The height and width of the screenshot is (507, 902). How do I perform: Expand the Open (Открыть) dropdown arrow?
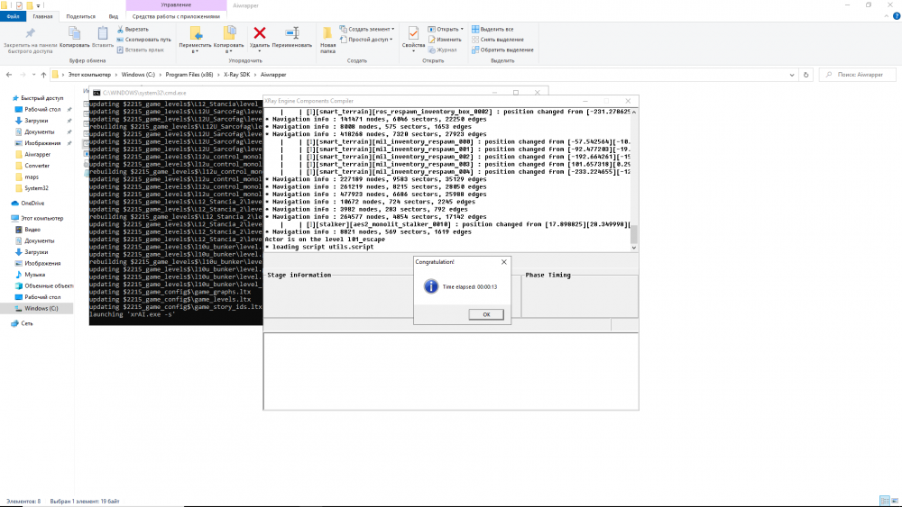(x=462, y=29)
